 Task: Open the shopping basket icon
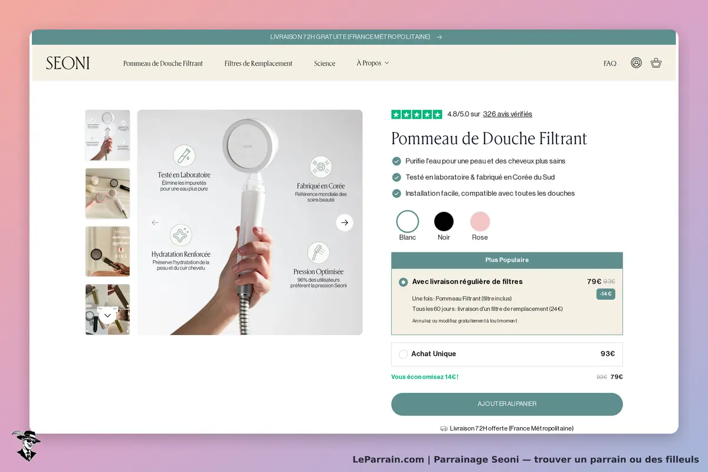(656, 63)
